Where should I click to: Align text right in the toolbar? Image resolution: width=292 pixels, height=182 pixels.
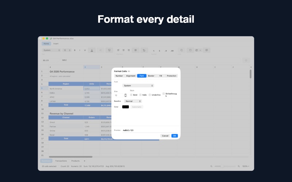pyautogui.click(x=129, y=50)
